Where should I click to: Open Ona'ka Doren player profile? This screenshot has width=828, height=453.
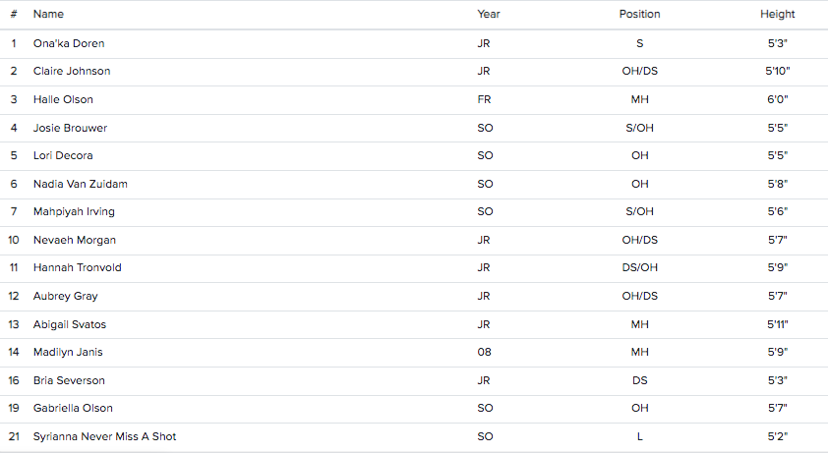click(x=69, y=43)
